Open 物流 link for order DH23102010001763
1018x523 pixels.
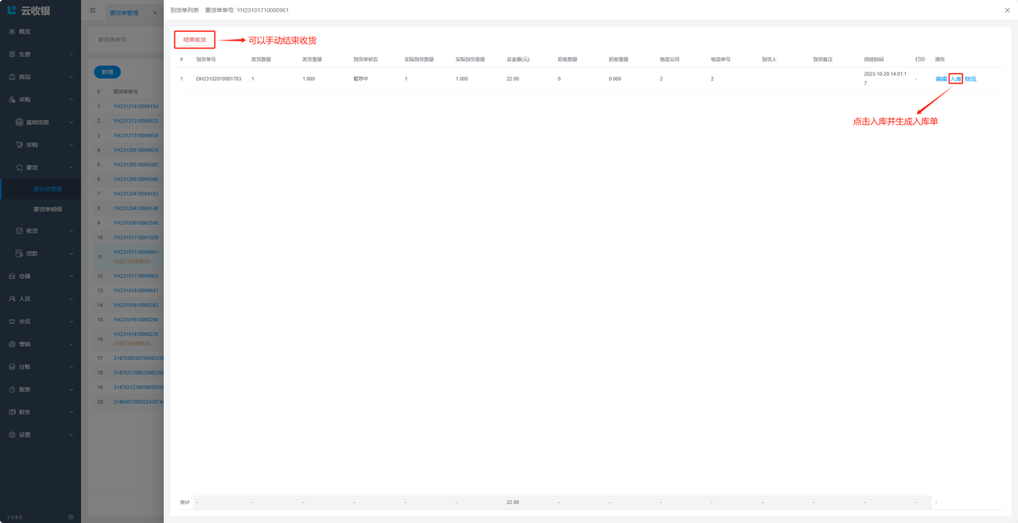pos(970,79)
